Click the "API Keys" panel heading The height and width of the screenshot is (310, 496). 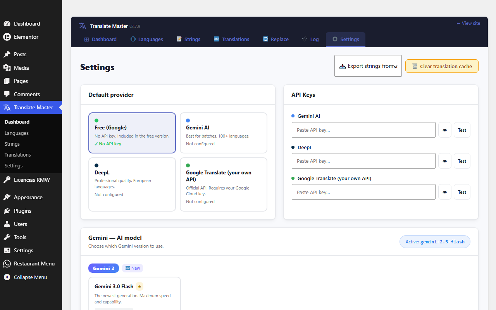[303, 95]
